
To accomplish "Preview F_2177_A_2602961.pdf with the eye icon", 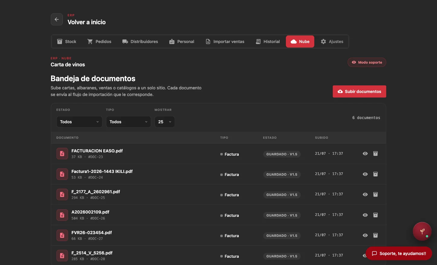I will (x=365, y=194).
